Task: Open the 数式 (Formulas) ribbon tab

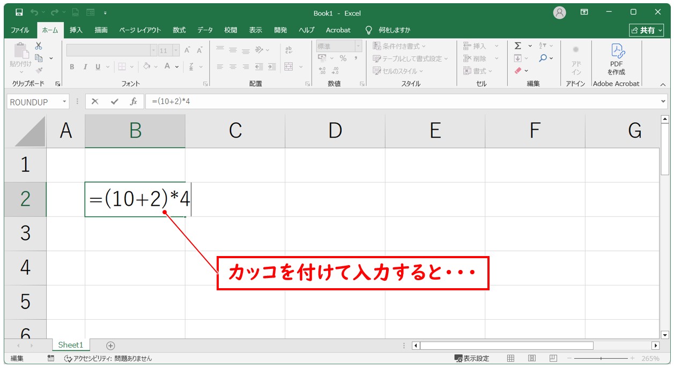Action: (x=179, y=30)
